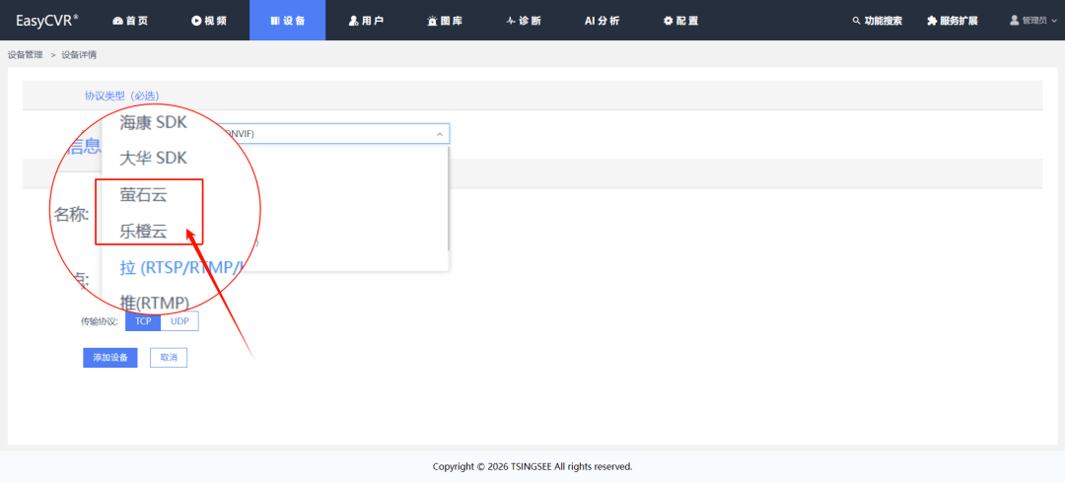Viewport: 1065px width, 482px height.
Task: Click the dropdown list scrollbar
Action: (x=447, y=199)
